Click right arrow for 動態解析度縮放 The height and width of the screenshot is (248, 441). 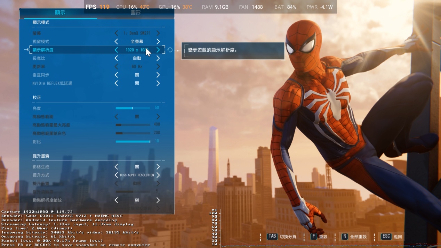coord(158,200)
